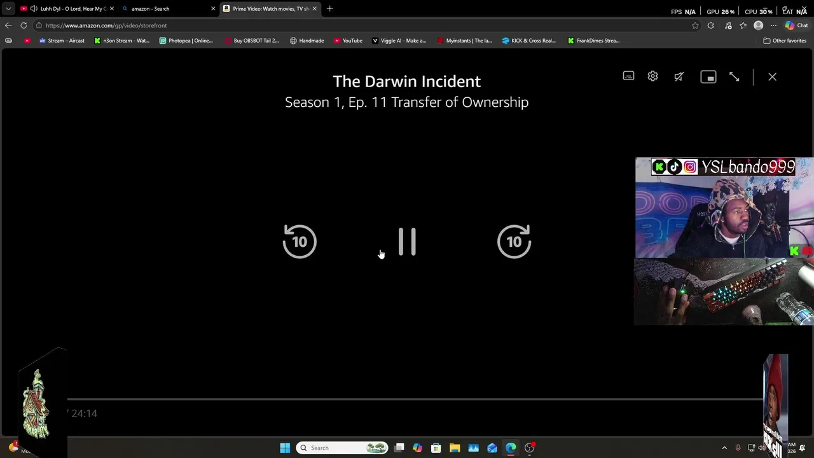Open the YouTube bookmark
The height and width of the screenshot is (458, 814).
(x=348, y=41)
